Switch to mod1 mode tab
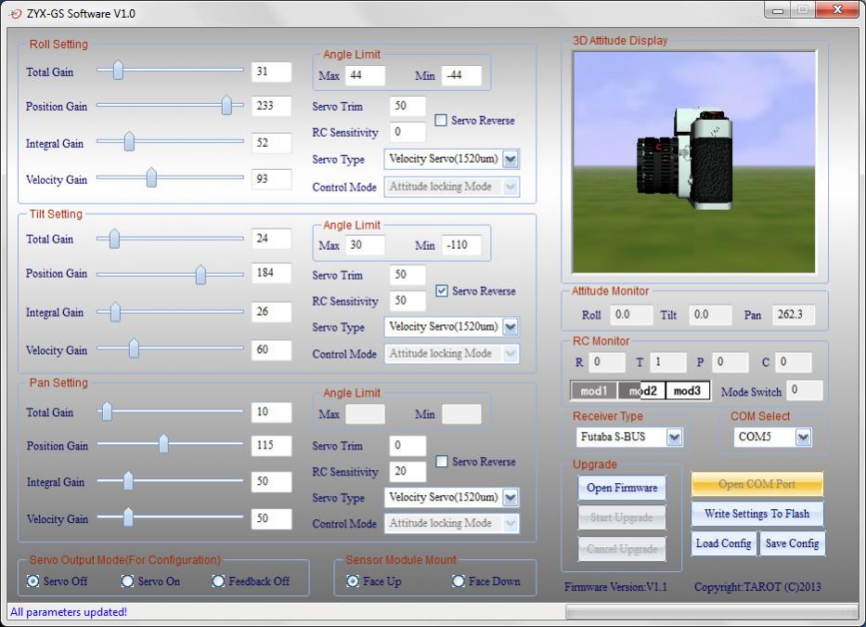The height and width of the screenshot is (627, 866). [x=593, y=391]
